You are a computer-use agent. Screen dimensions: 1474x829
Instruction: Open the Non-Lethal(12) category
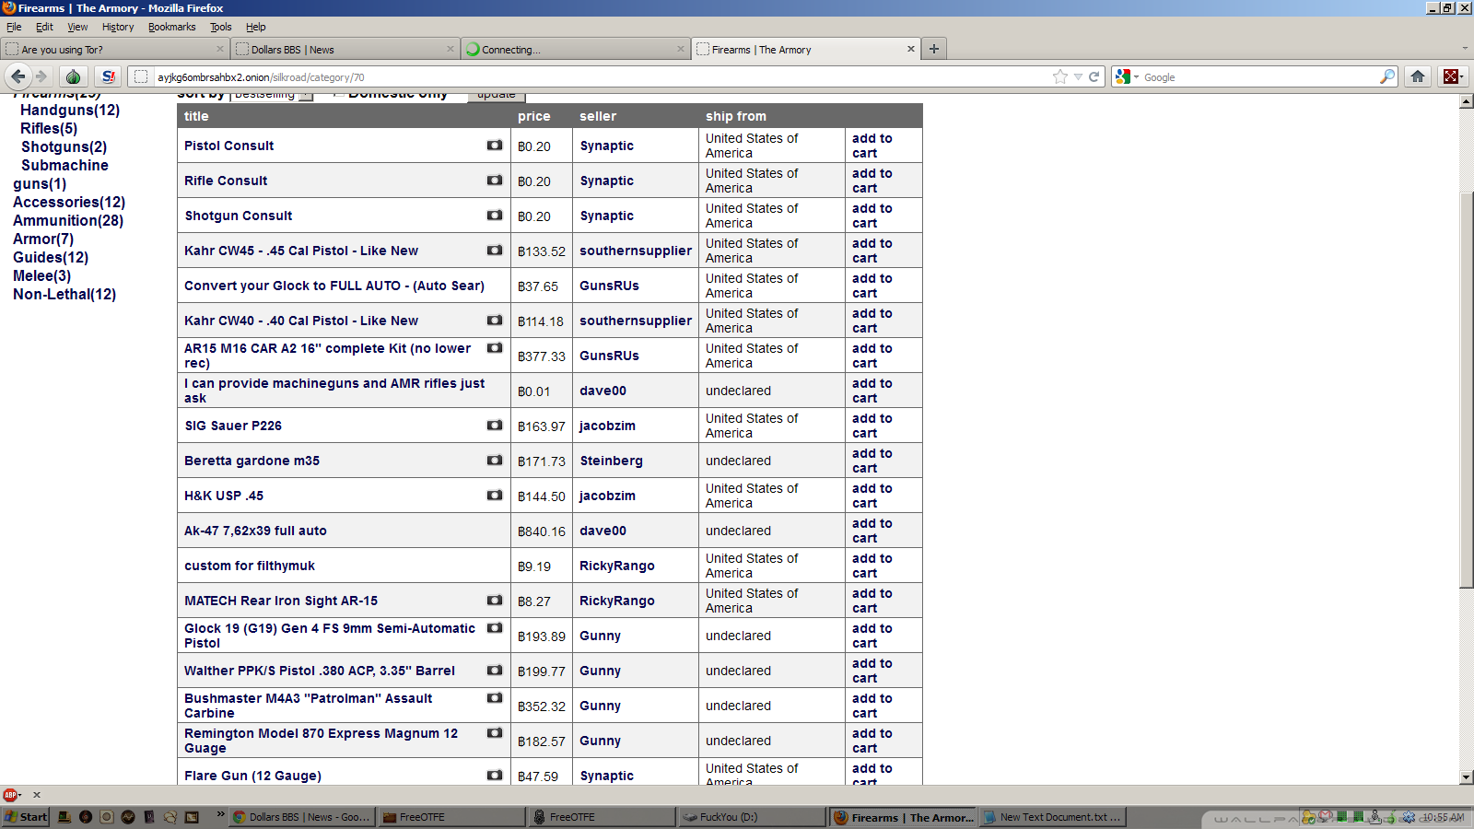click(64, 294)
